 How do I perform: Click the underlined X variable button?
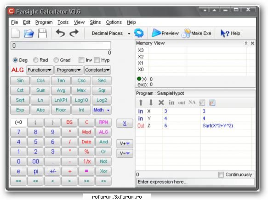[x=125, y=123]
